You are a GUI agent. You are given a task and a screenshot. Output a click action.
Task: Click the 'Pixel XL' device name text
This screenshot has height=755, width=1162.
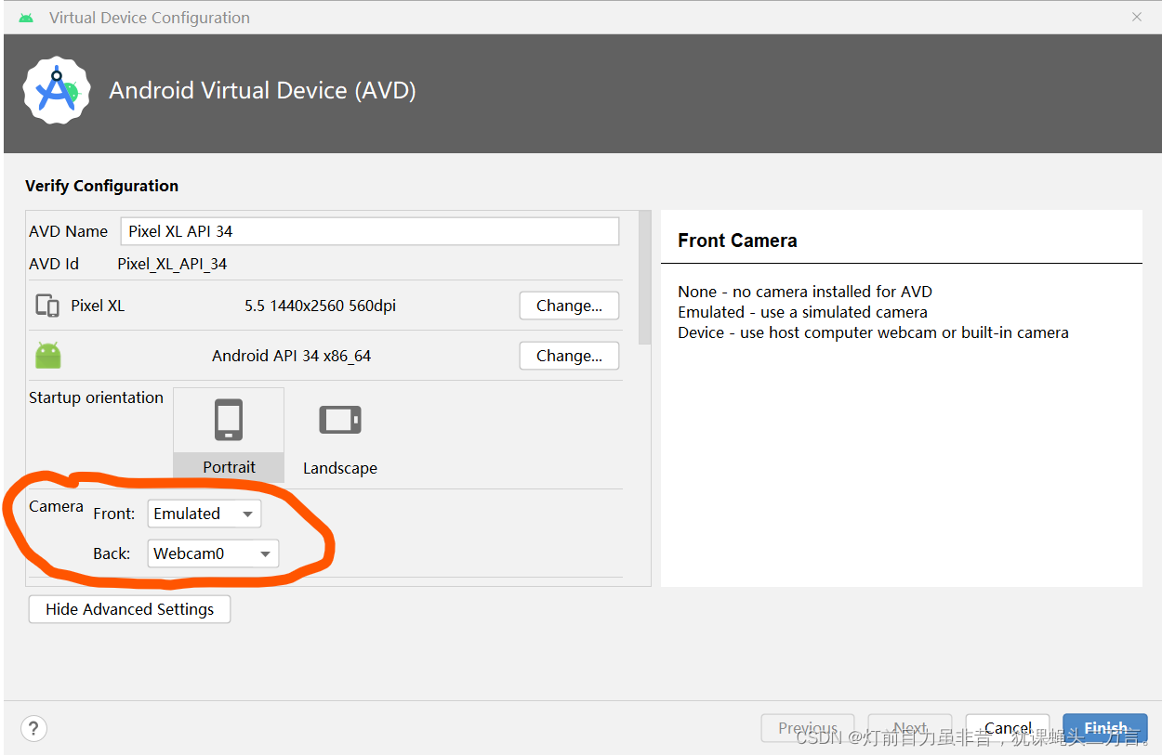(98, 306)
